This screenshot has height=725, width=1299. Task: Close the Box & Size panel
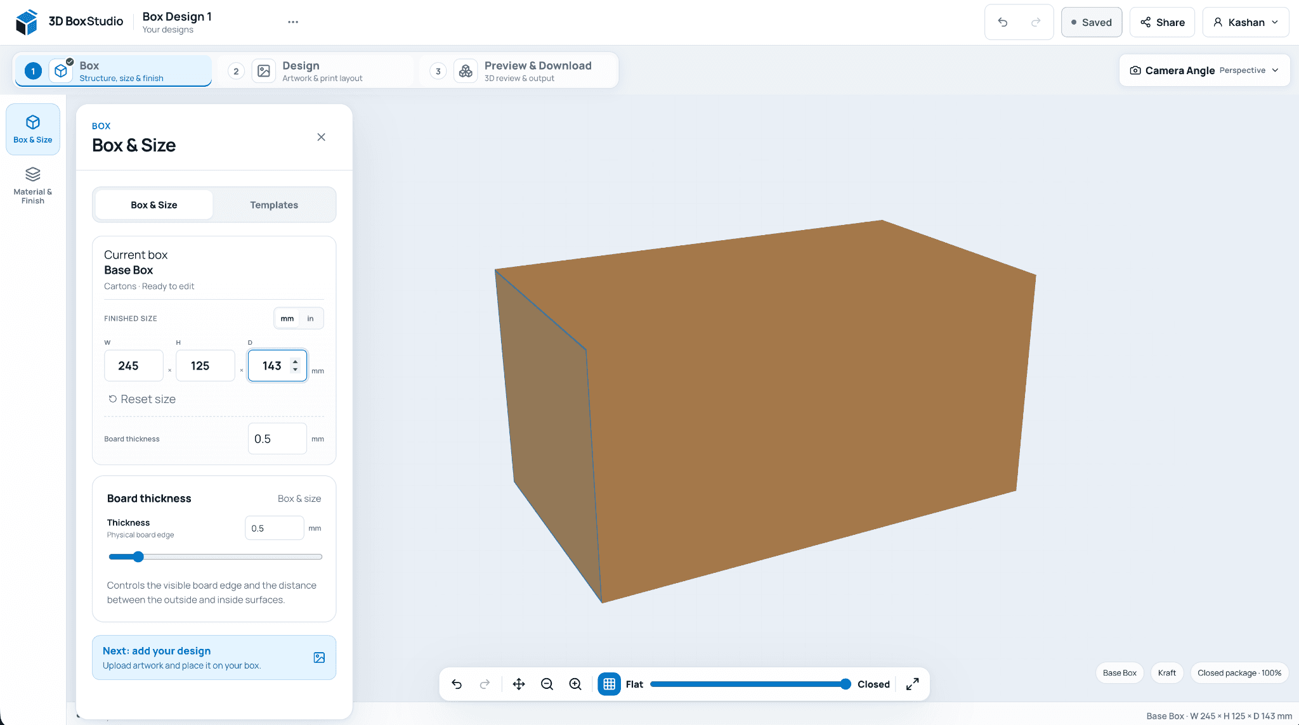point(322,137)
